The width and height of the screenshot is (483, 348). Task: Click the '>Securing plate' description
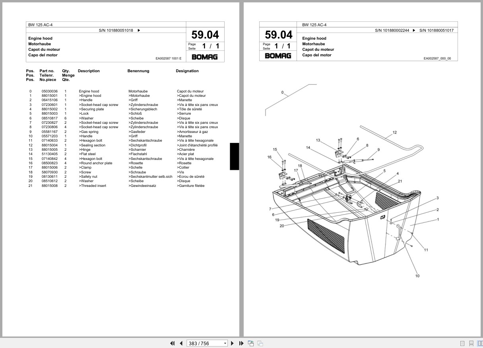point(91,109)
